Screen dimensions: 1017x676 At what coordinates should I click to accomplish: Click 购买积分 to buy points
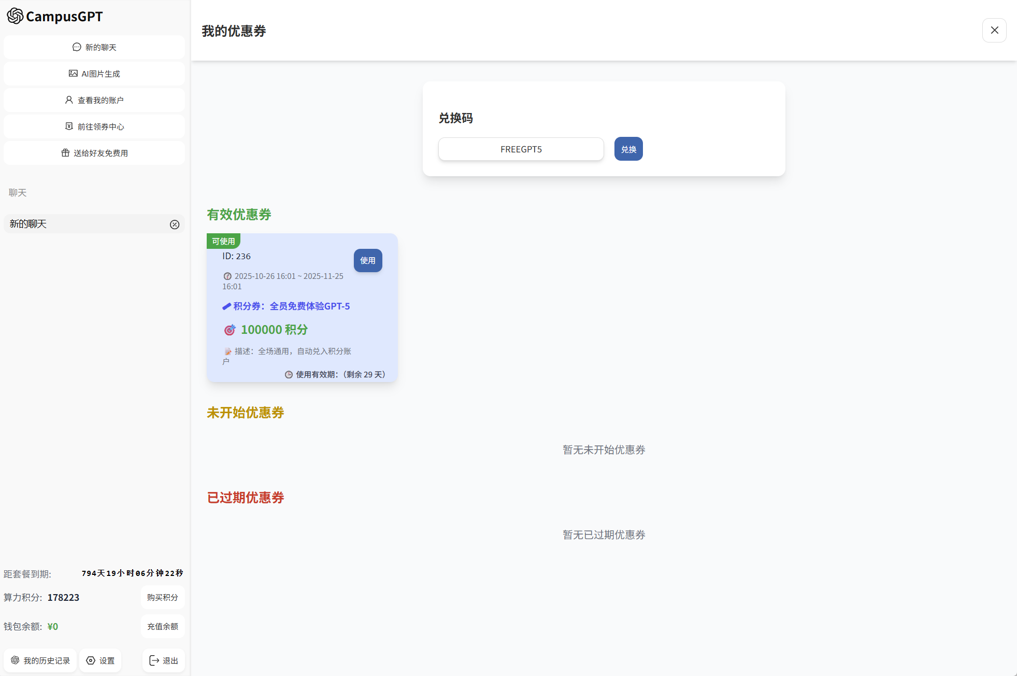pos(162,597)
